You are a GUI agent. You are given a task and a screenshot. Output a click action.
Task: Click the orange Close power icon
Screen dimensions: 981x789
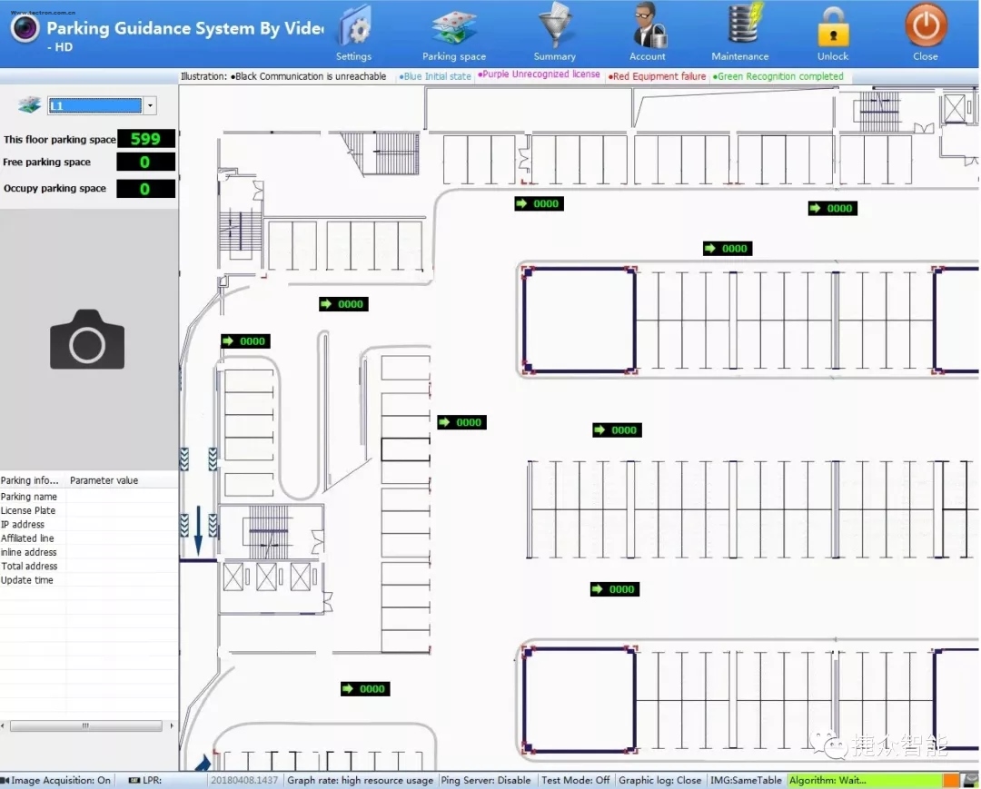coord(926,25)
